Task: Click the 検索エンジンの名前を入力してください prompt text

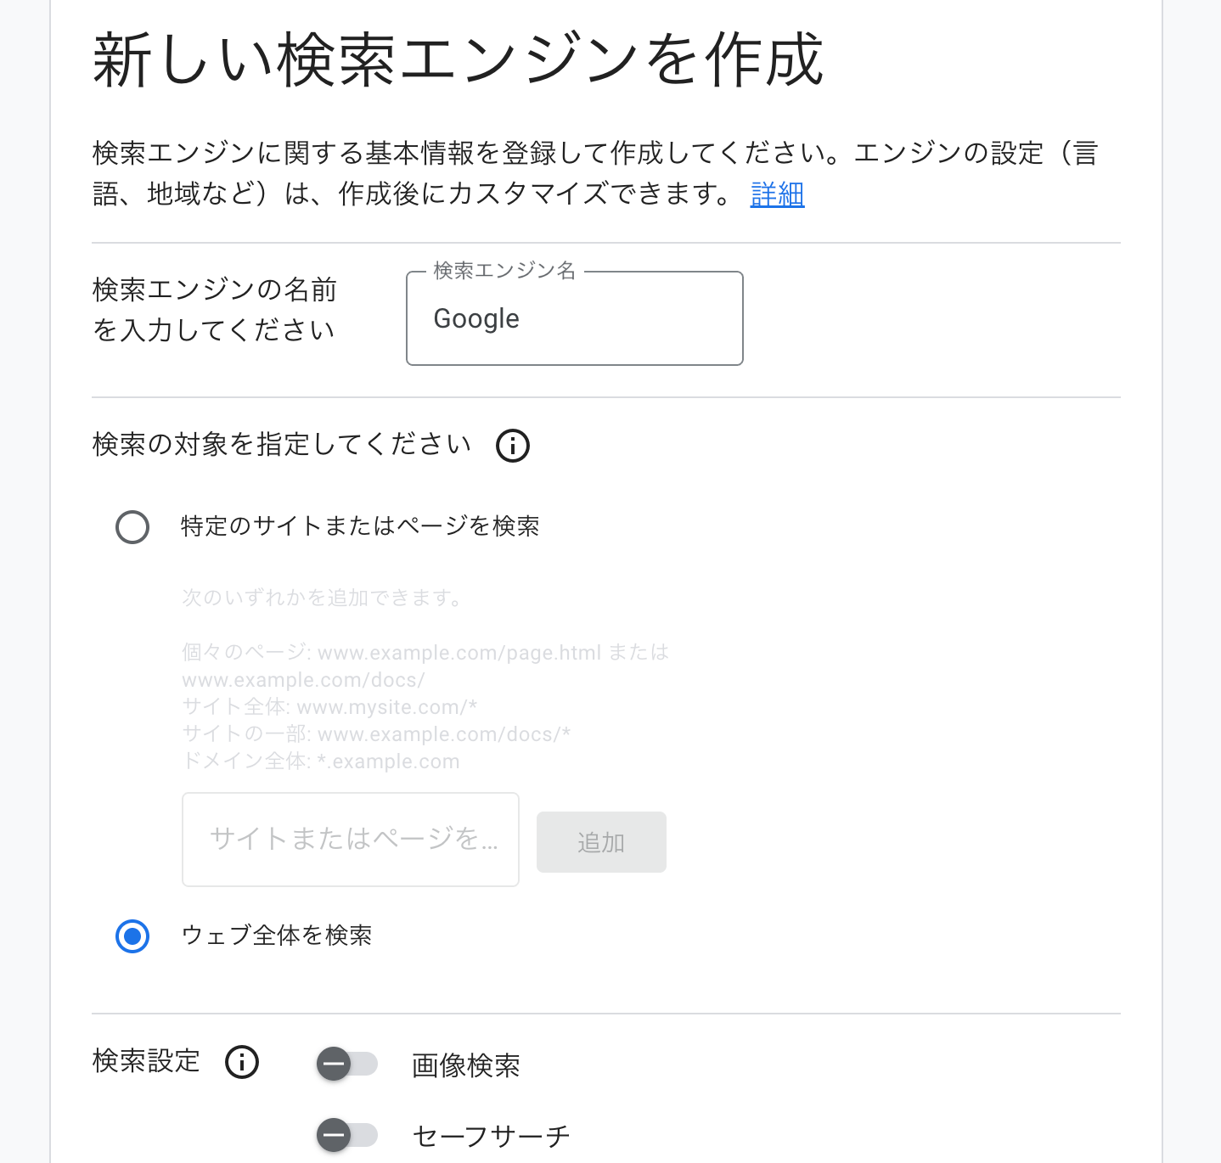Action: tap(214, 310)
